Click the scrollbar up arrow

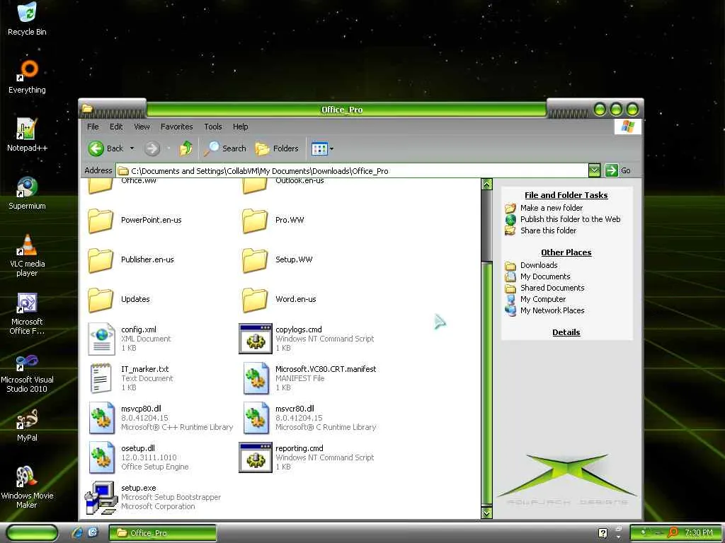point(486,185)
